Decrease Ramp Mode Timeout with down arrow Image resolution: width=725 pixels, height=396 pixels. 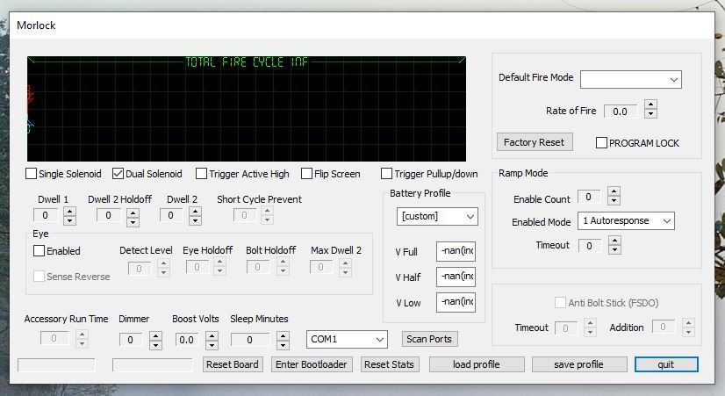[614, 249]
